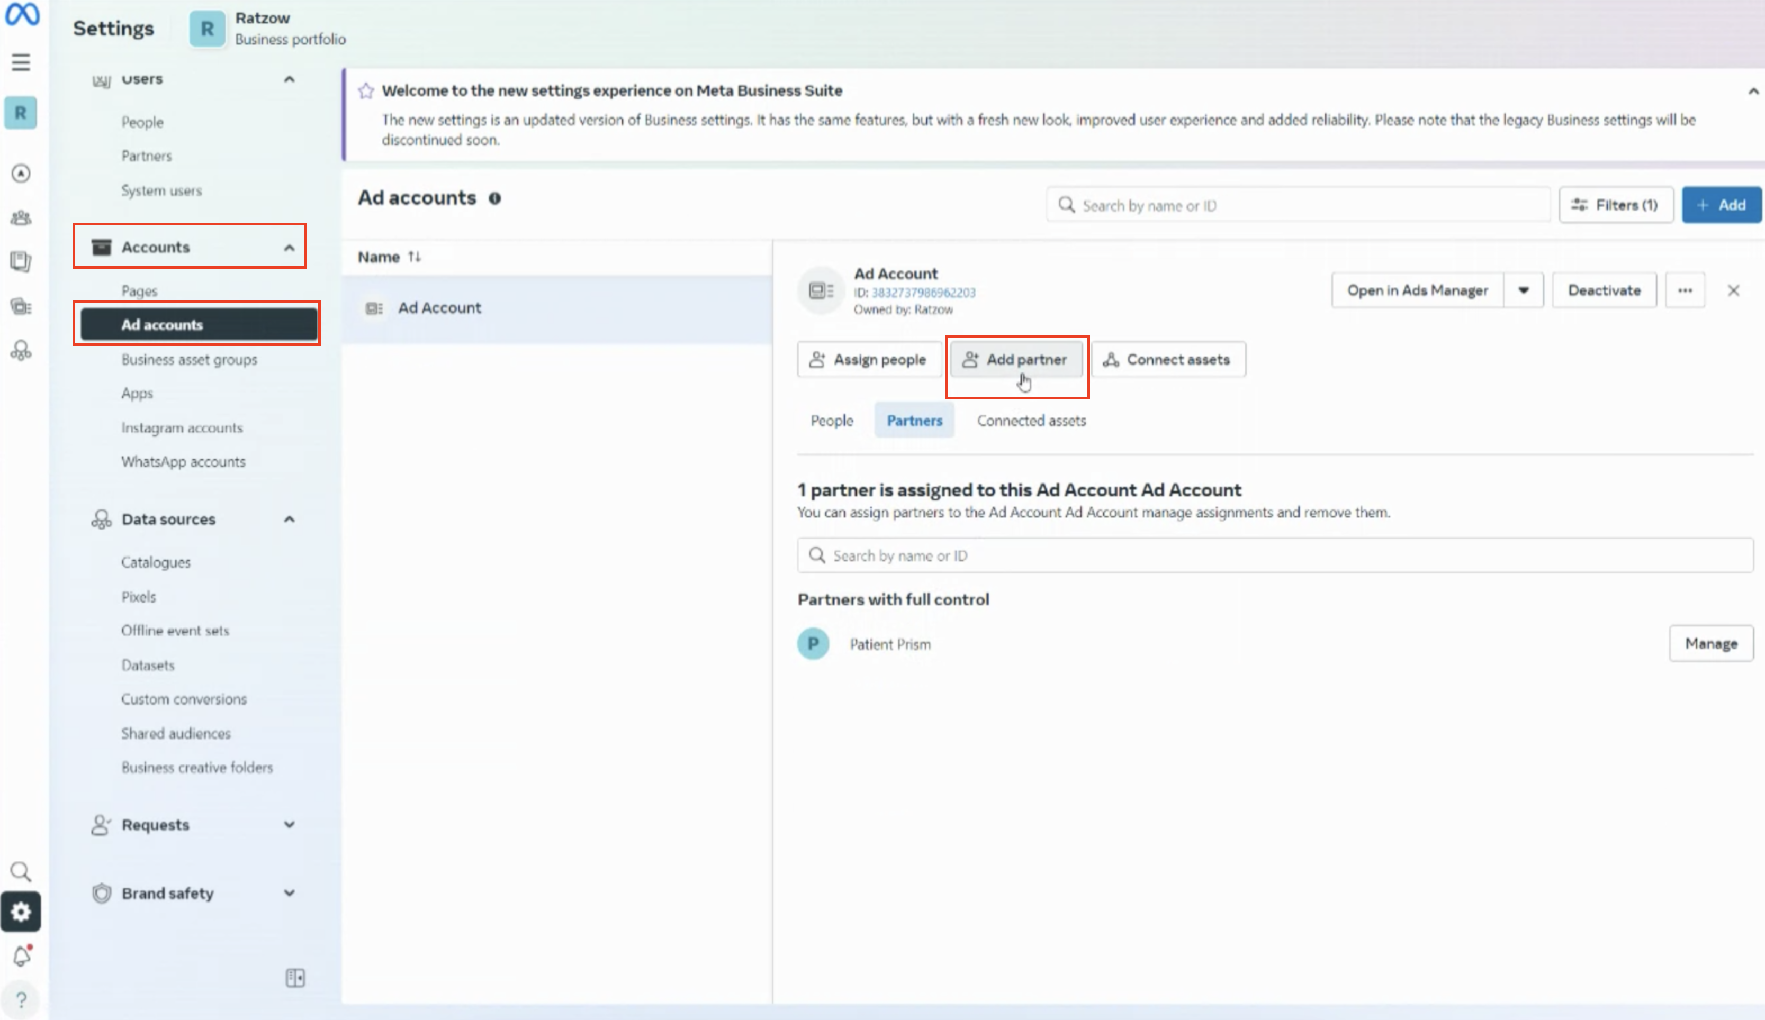Viewport: 1765px width, 1020px height.
Task: Open Business creative folders
Action: 197,768
